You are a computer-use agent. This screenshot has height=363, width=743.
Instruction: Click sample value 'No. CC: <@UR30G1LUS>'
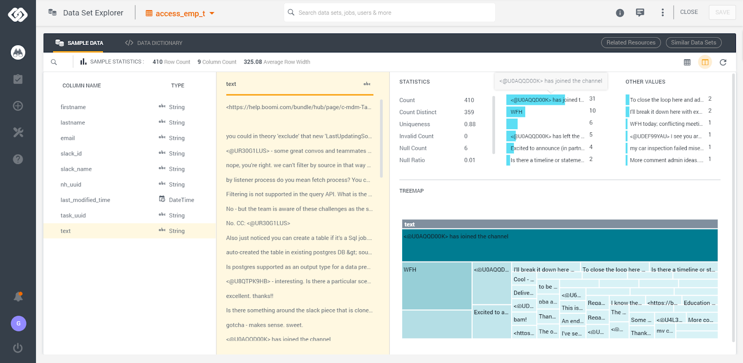point(258,223)
